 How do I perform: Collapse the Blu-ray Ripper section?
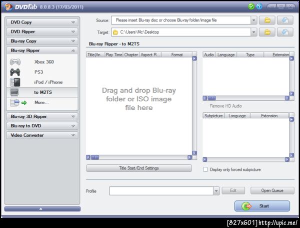pyautogui.click(x=42, y=51)
